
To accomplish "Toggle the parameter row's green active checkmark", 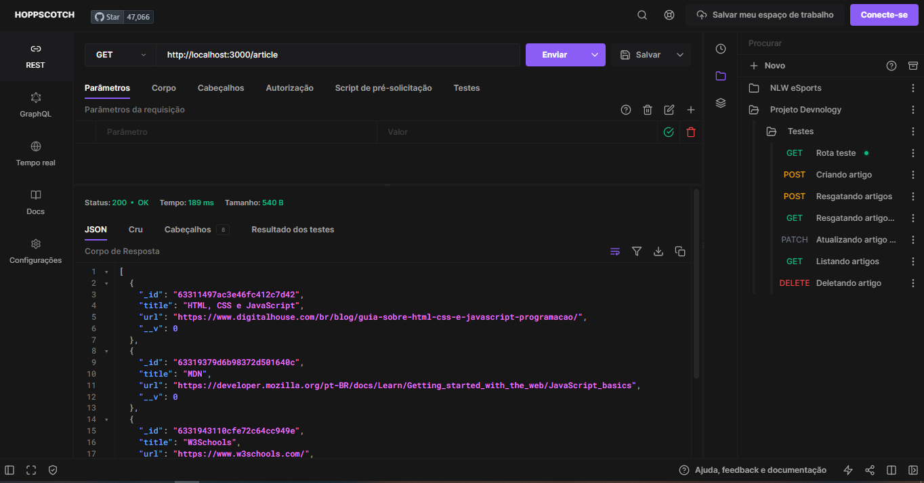I will [669, 132].
